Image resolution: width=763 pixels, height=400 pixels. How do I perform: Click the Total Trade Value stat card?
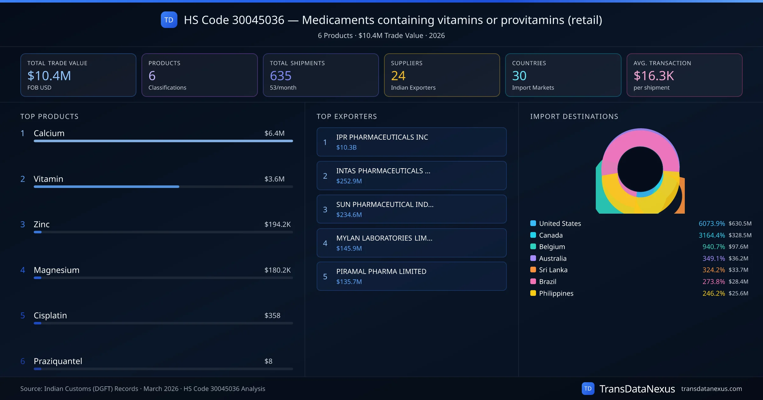(x=78, y=75)
